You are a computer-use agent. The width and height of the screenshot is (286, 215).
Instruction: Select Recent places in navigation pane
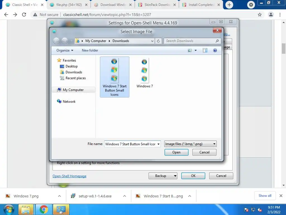click(73, 78)
